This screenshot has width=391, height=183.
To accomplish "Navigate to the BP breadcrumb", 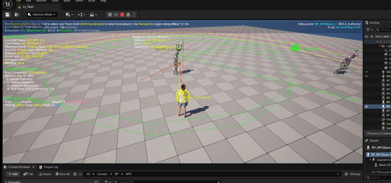I will [117, 174].
